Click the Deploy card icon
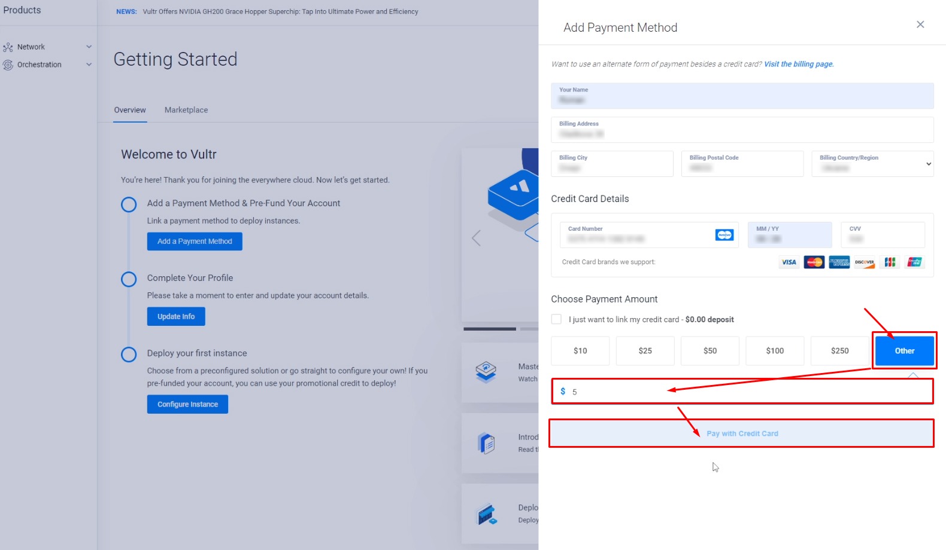 click(x=487, y=514)
